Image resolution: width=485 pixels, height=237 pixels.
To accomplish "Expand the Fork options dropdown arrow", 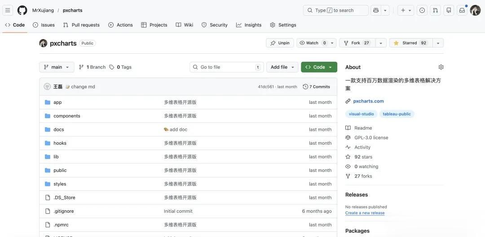I will (x=381, y=43).
